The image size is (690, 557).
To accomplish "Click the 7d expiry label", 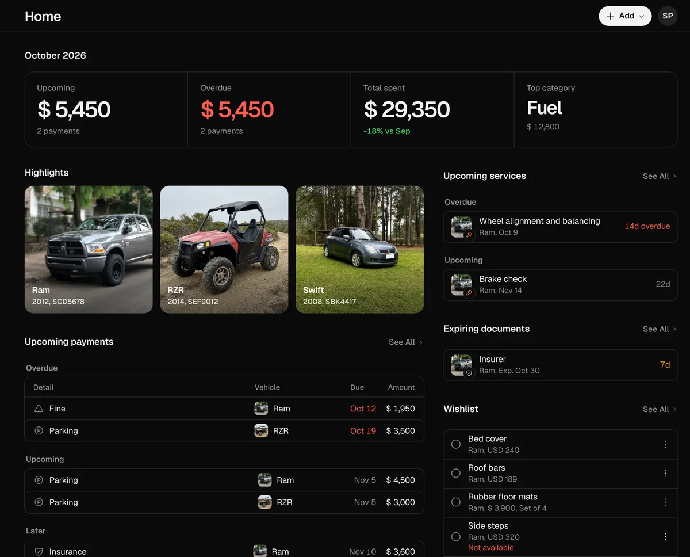I will click(x=665, y=365).
